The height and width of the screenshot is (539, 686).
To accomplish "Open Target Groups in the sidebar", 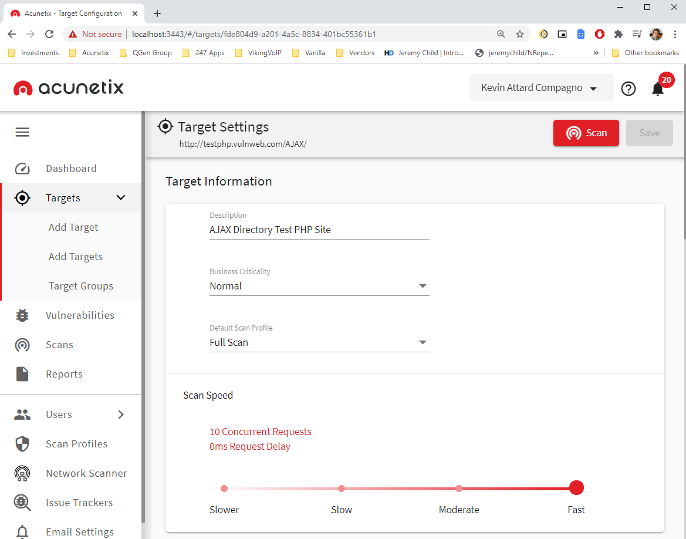I will 81,286.
